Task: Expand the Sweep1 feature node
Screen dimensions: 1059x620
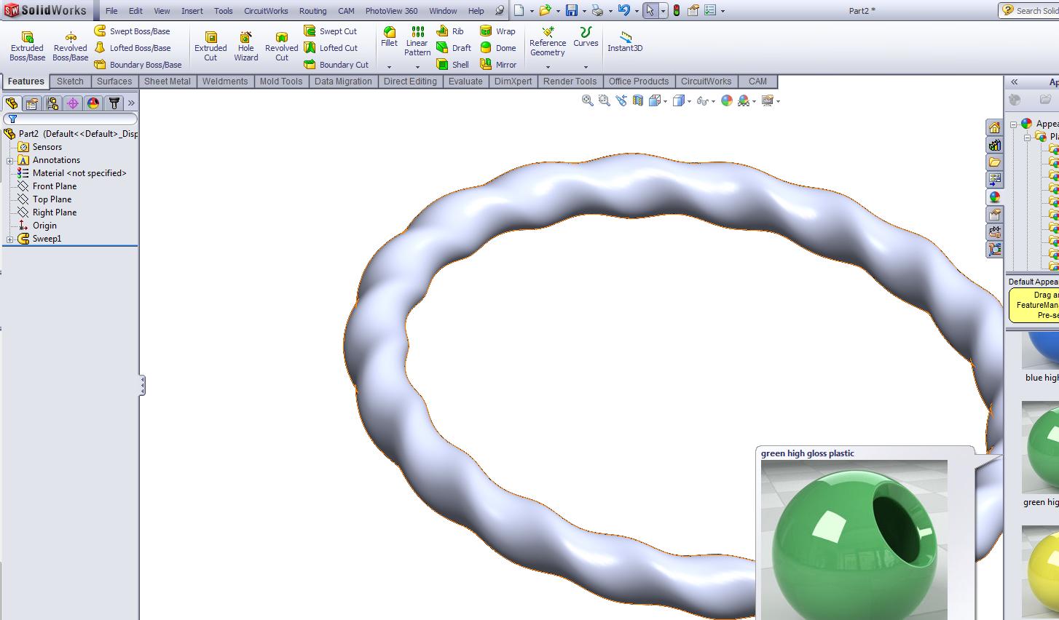Action: (x=9, y=239)
